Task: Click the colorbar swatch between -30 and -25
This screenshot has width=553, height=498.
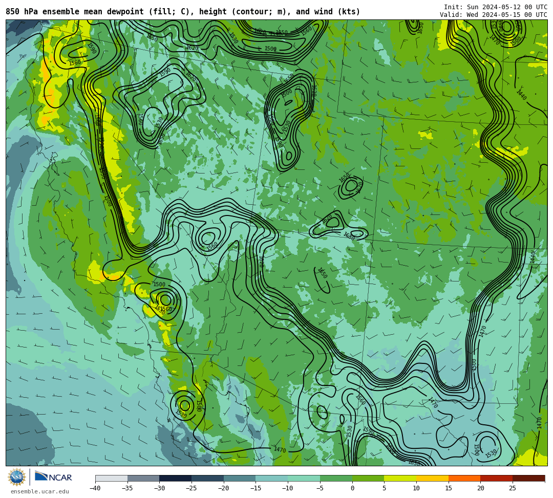Action: point(176,478)
